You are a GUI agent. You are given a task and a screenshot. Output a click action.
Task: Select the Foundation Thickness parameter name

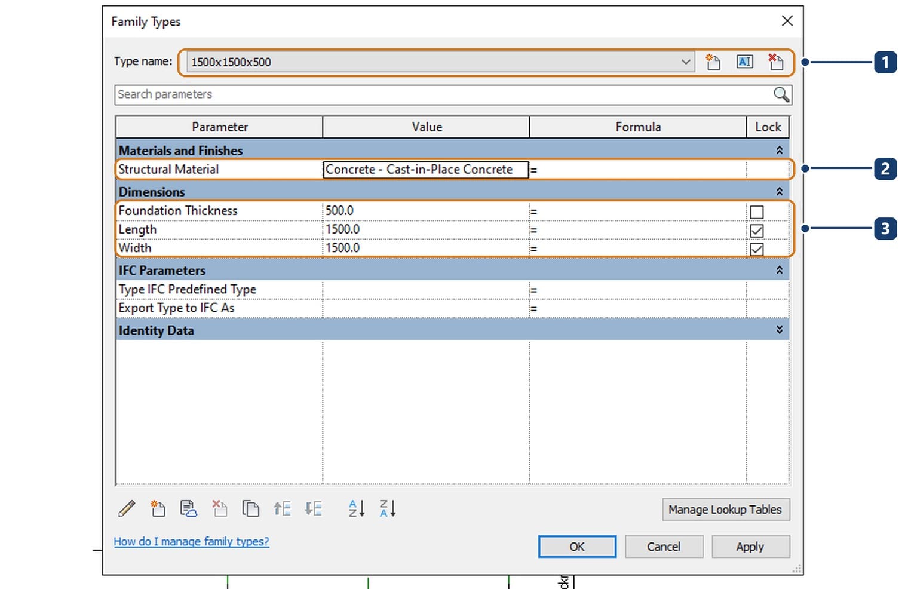[x=178, y=211]
